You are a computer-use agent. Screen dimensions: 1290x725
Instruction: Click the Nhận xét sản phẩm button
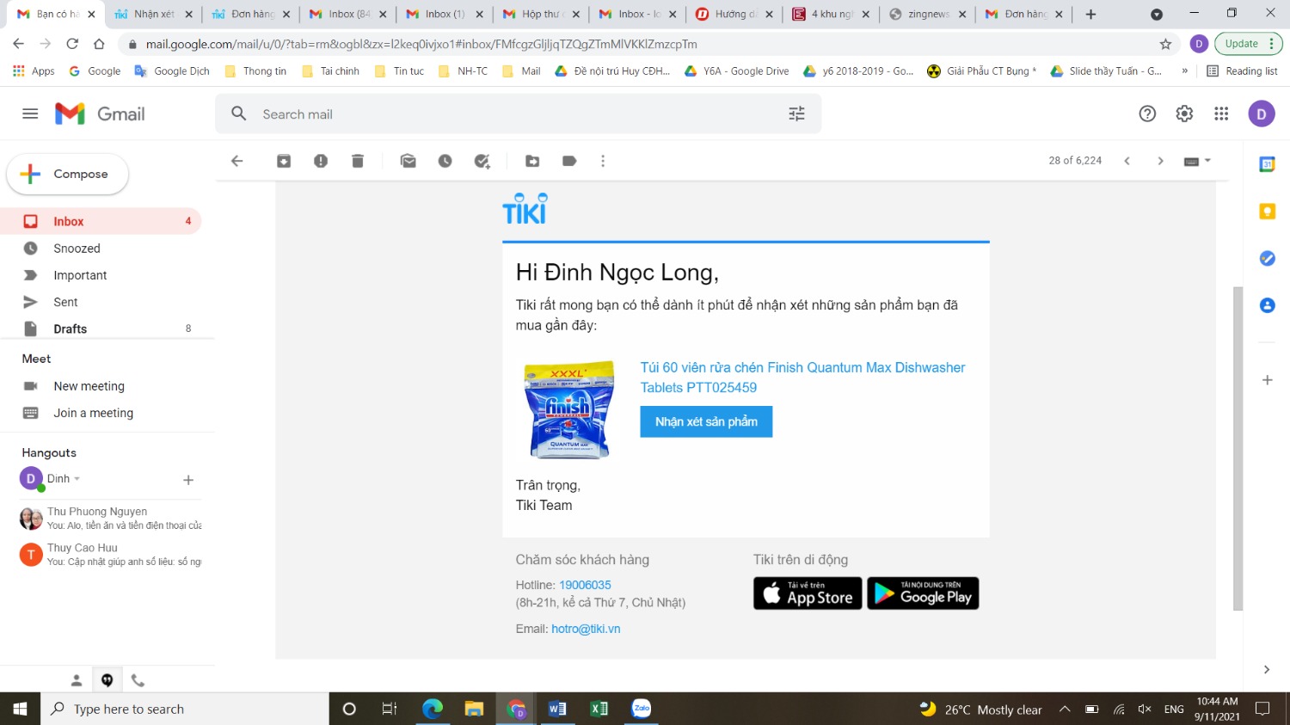[706, 421]
